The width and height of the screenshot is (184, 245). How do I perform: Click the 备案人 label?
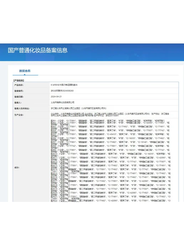[18, 103]
